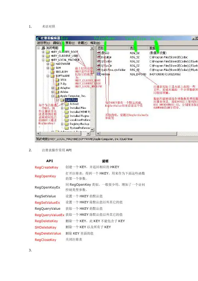Viewport: 198px width, 281px height.
Task: Click the Registry Backup folder icon
Action: click(x=67, y=124)
